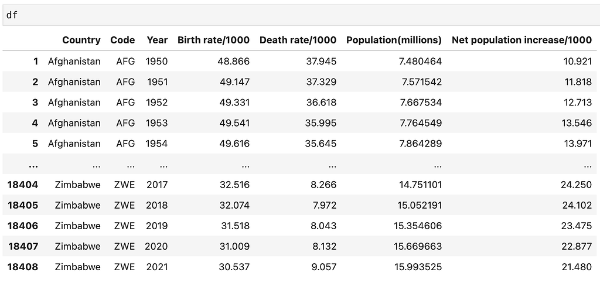Screen dimensions: 600x286
Task: Click the year 2021 cell
Action: (156, 267)
